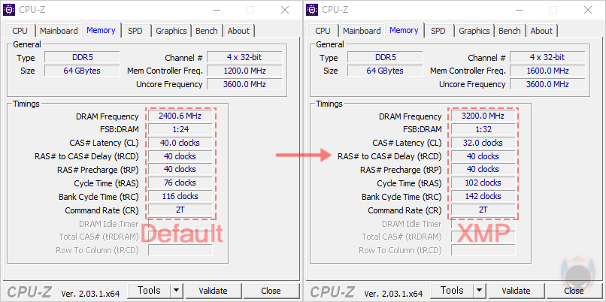
Task: Click the 1:32 FSB:DRAM value
Action: (x=483, y=129)
